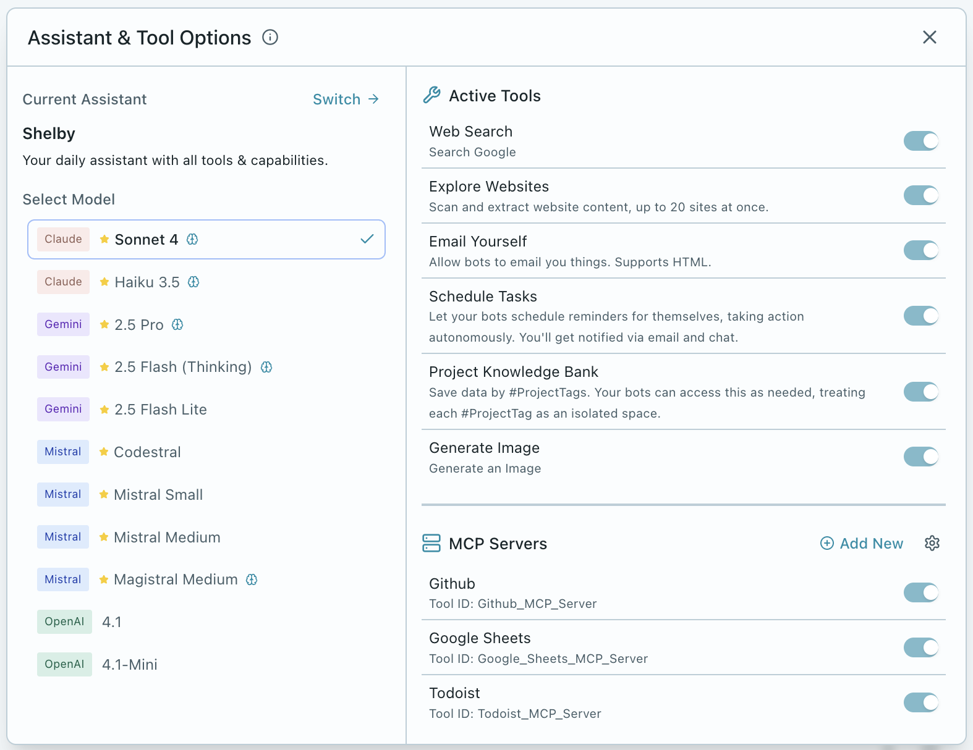Click the assistant name Shelby
Viewport: 973px width, 750px height.
[49, 133]
